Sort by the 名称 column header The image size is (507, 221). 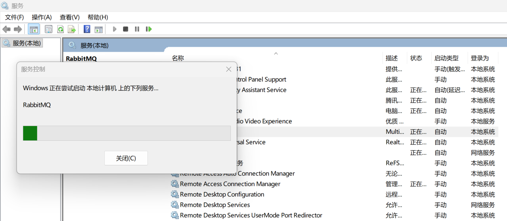click(x=178, y=58)
